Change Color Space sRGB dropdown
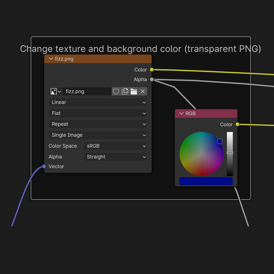The height and width of the screenshot is (274, 274). pyautogui.click(x=115, y=146)
